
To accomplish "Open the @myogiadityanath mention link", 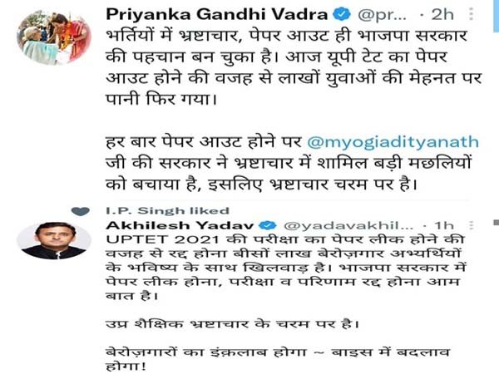I will 393,142.
